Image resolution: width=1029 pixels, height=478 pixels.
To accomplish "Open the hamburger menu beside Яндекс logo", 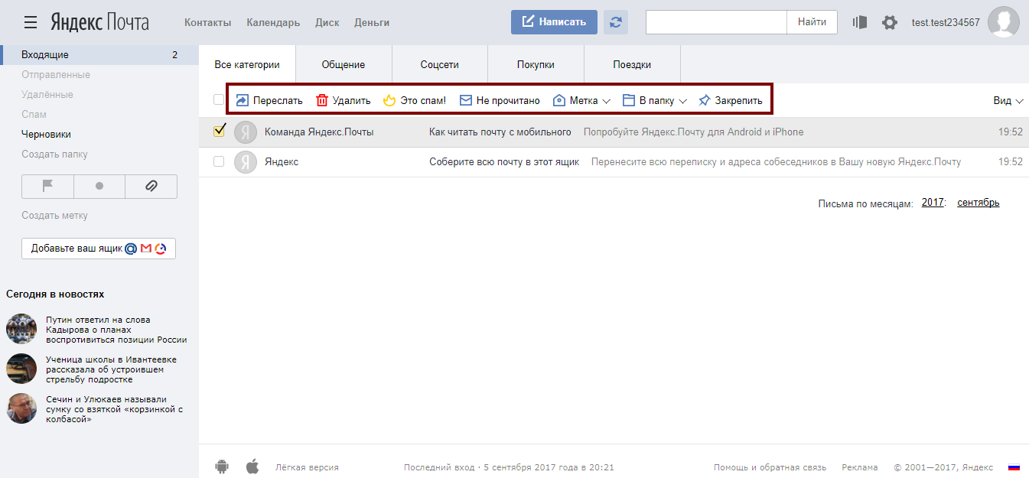I will pyautogui.click(x=31, y=22).
